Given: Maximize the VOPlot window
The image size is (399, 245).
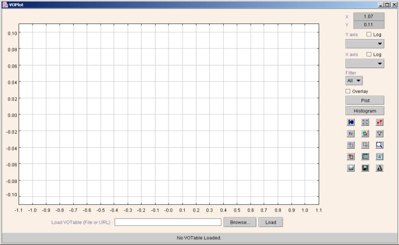Looking at the screenshot, I should coord(387,4).
